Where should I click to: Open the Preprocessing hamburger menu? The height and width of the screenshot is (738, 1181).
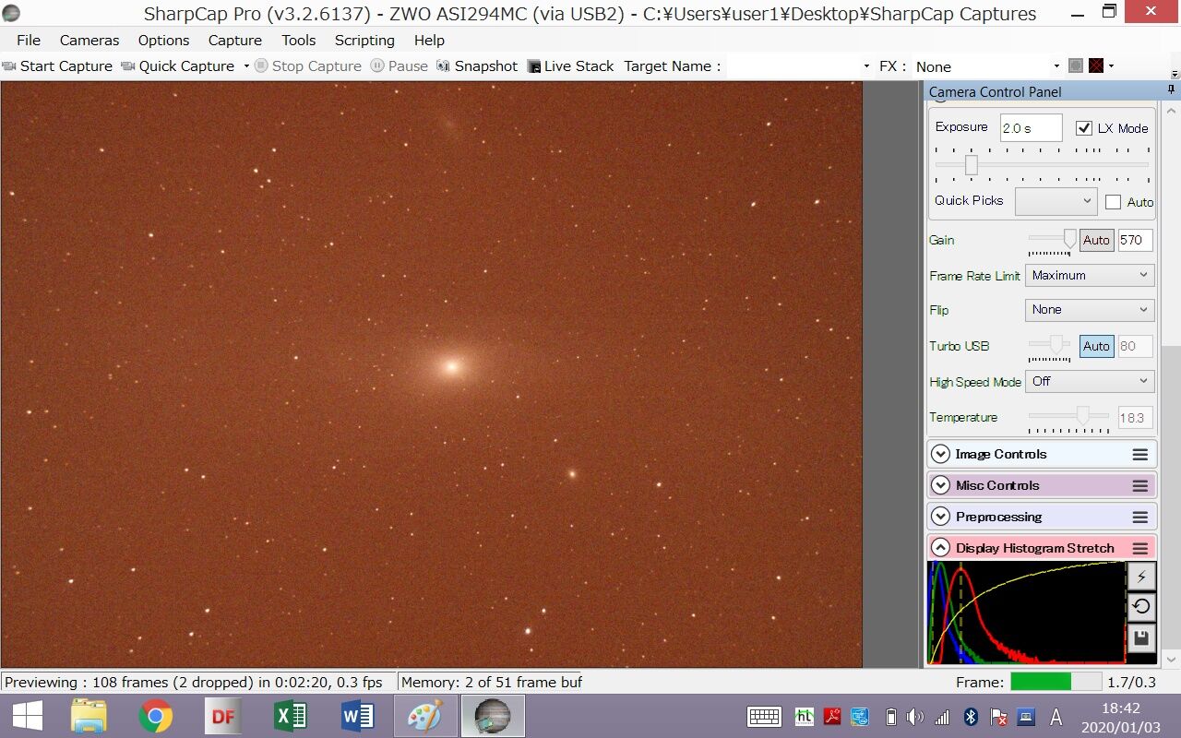1140,518
